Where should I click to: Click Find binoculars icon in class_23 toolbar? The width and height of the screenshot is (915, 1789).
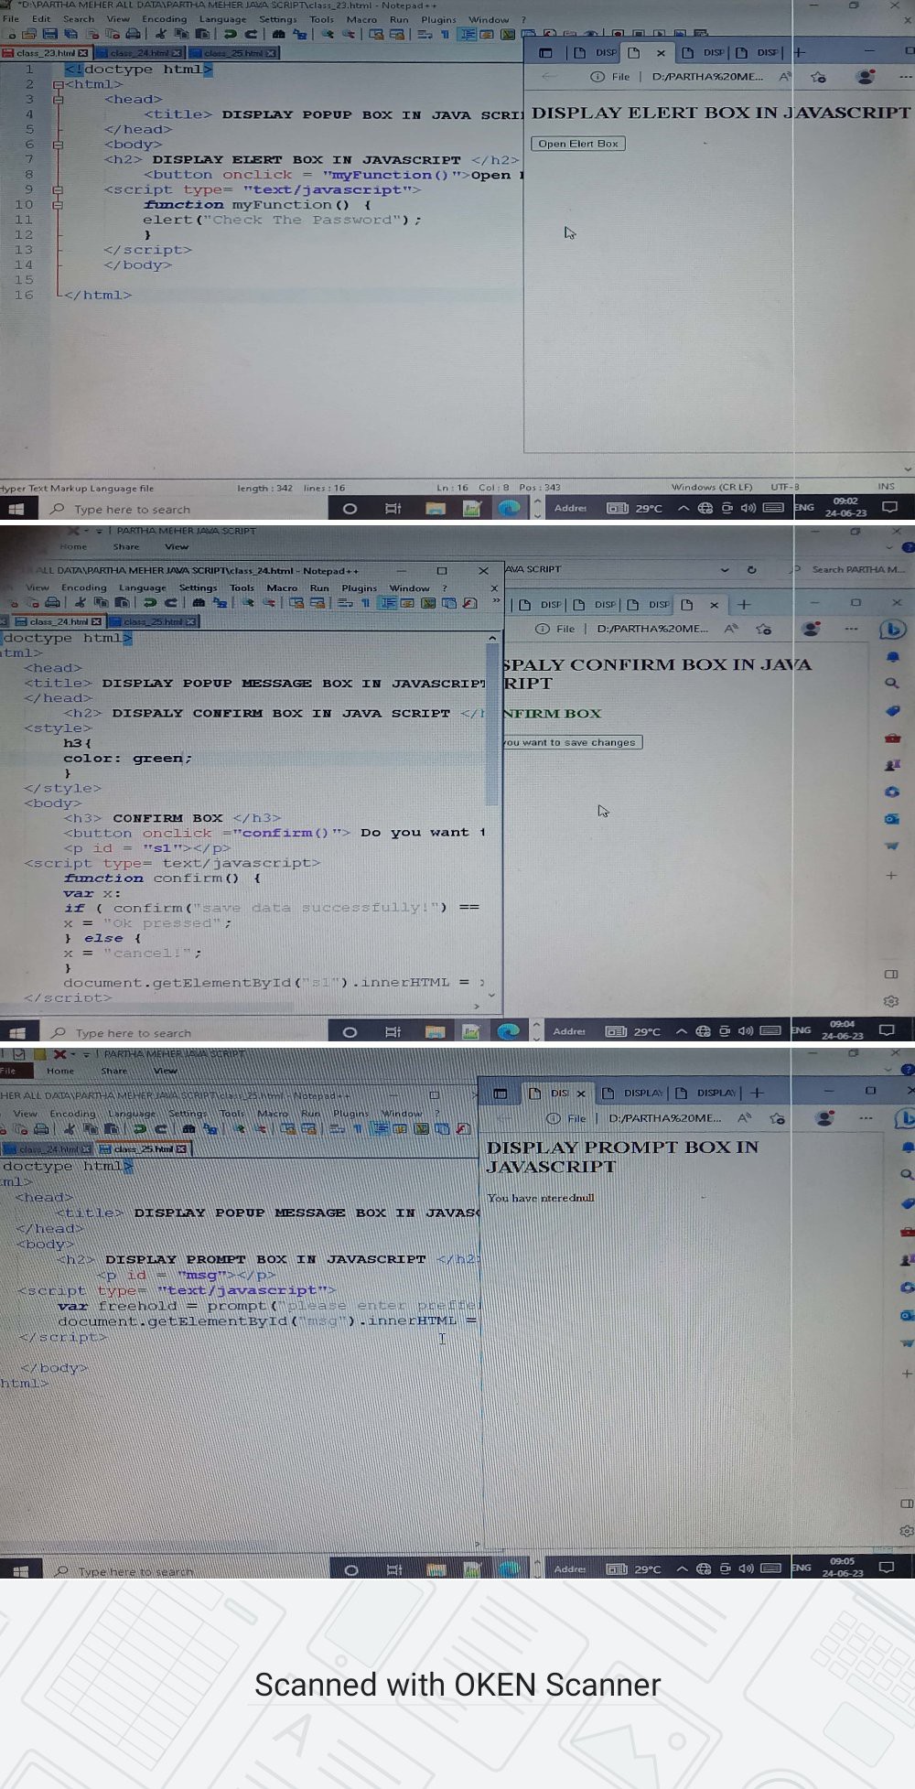click(278, 35)
